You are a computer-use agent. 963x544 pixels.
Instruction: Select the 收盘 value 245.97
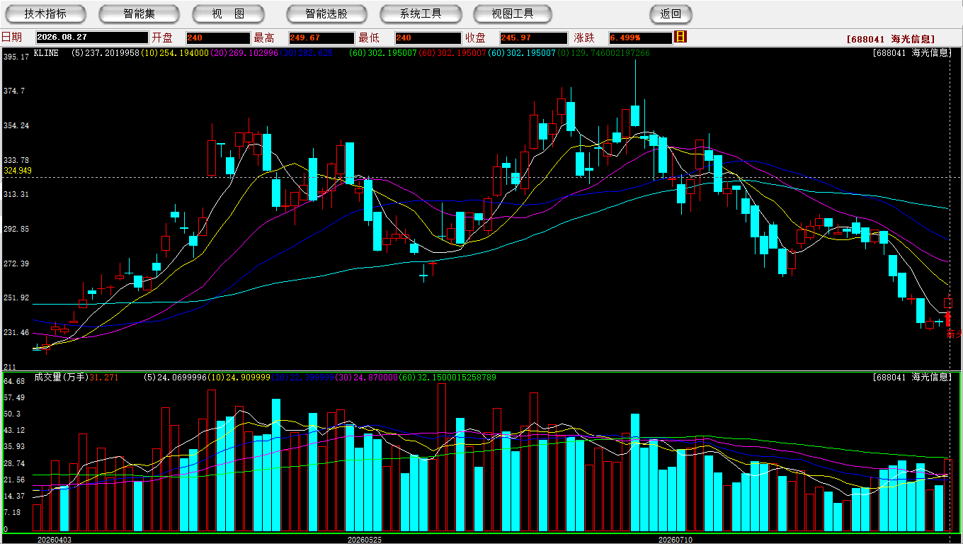click(x=533, y=38)
